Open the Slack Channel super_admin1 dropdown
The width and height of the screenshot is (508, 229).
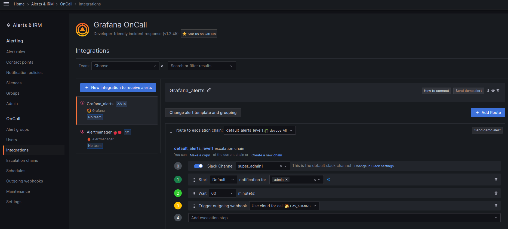[263, 166]
